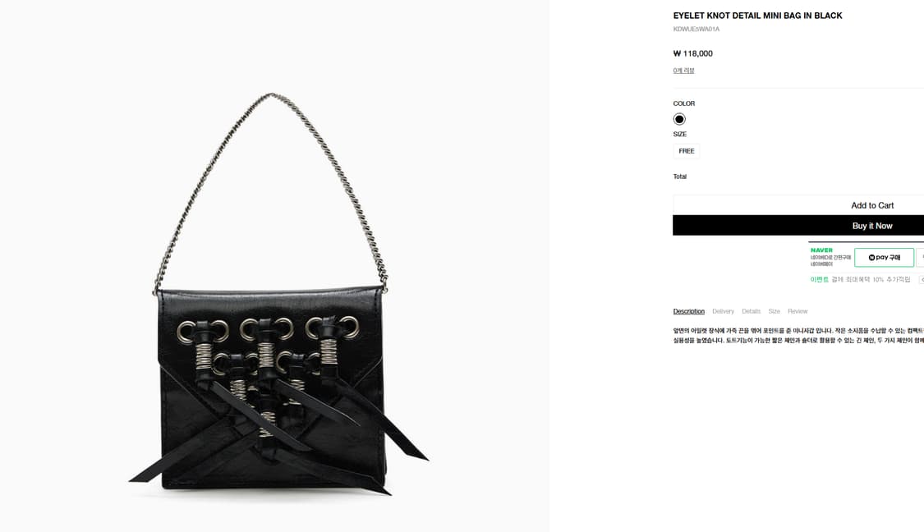Click the ₩ 118,000 price text

click(x=693, y=53)
